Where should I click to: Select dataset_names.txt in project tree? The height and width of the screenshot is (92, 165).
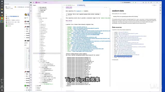(x=44, y=32)
